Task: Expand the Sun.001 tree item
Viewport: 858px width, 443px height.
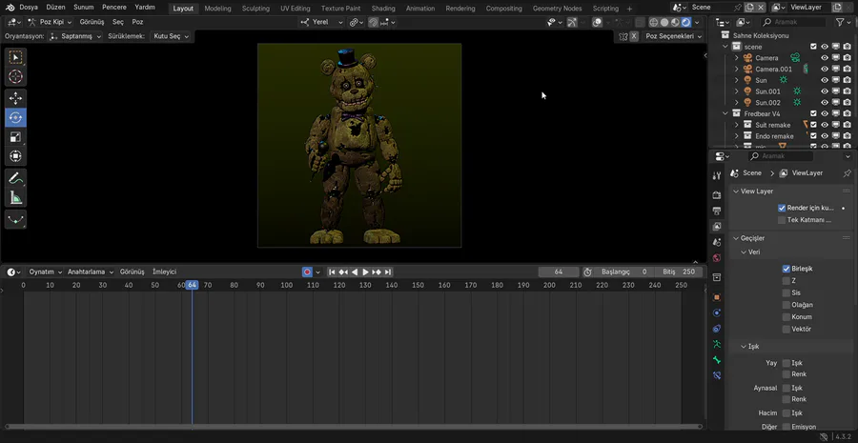Action: click(737, 91)
